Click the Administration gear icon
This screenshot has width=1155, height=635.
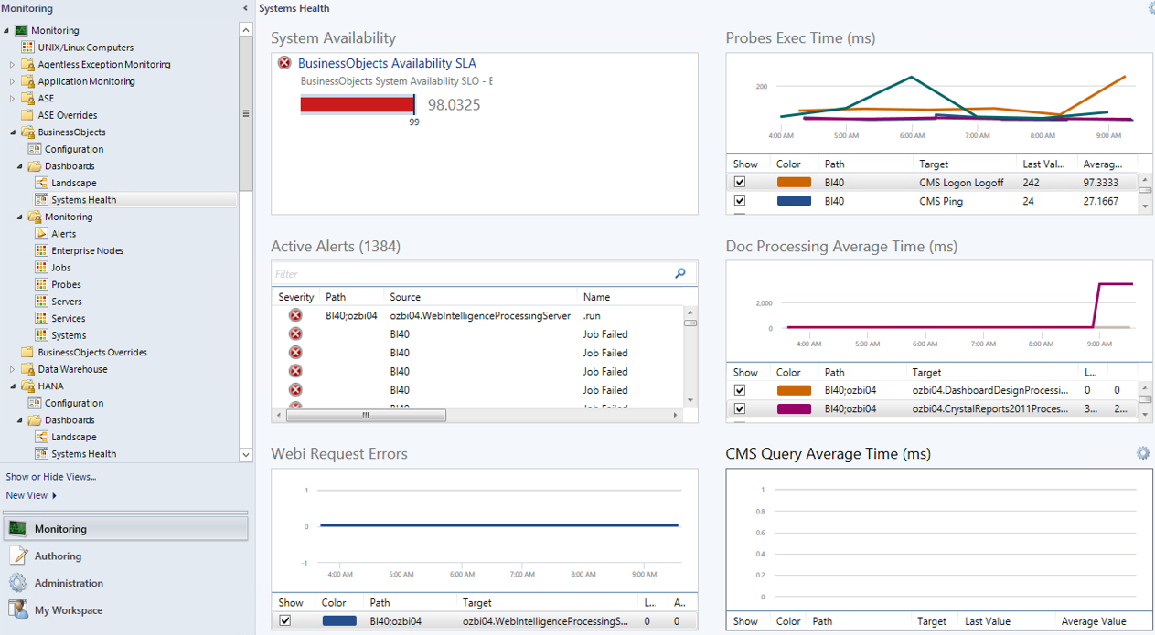(x=17, y=583)
